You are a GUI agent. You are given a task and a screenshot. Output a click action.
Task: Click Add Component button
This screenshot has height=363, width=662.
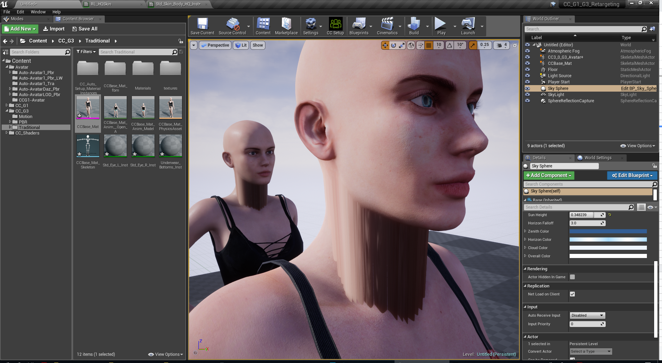click(x=549, y=175)
